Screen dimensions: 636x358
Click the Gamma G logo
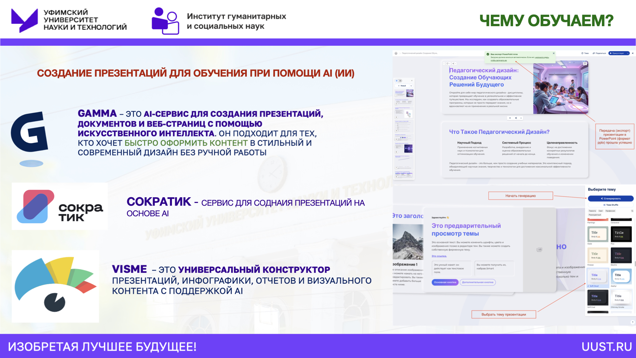click(x=30, y=132)
